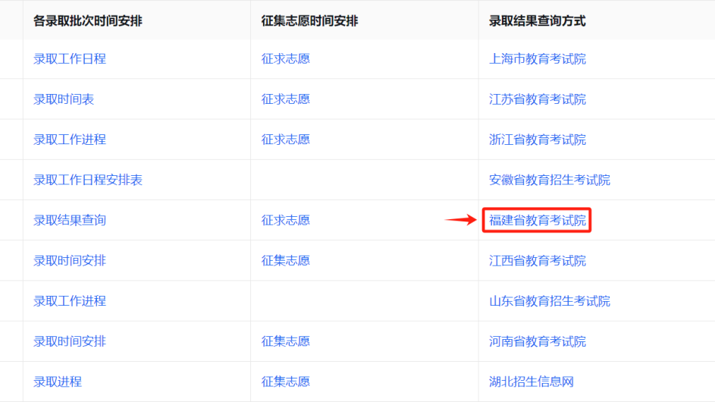Select the 各录取批次时间安排 column header
The image size is (715, 402).
point(87,21)
